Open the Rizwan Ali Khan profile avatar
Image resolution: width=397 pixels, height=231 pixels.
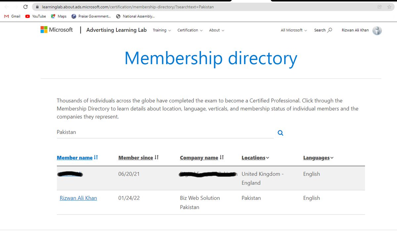[x=377, y=30]
